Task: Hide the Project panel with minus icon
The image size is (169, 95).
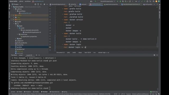Action: (x=47, y=4)
